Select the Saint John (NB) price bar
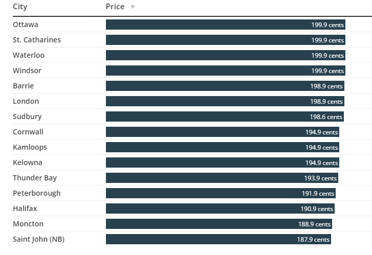Screen dimensions: 372x255 pos(218,239)
